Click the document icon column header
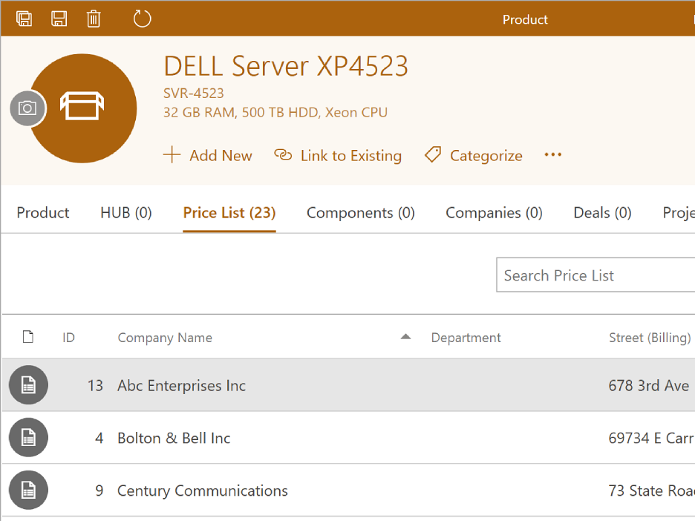 click(28, 337)
